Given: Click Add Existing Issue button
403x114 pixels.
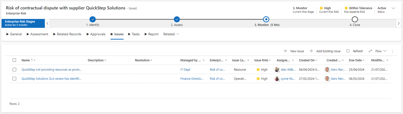Looking at the screenshot, I should [325, 51].
